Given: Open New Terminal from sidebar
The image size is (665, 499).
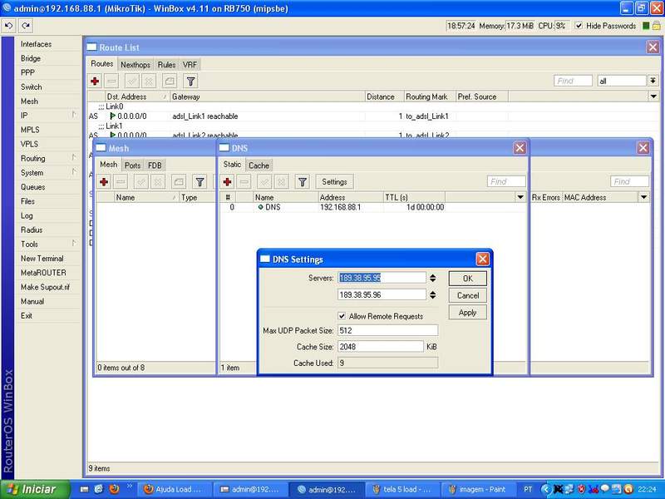Looking at the screenshot, I should tap(42, 258).
